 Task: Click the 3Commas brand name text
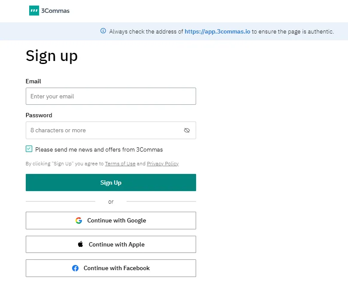pyautogui.click(x=55, y=11)
